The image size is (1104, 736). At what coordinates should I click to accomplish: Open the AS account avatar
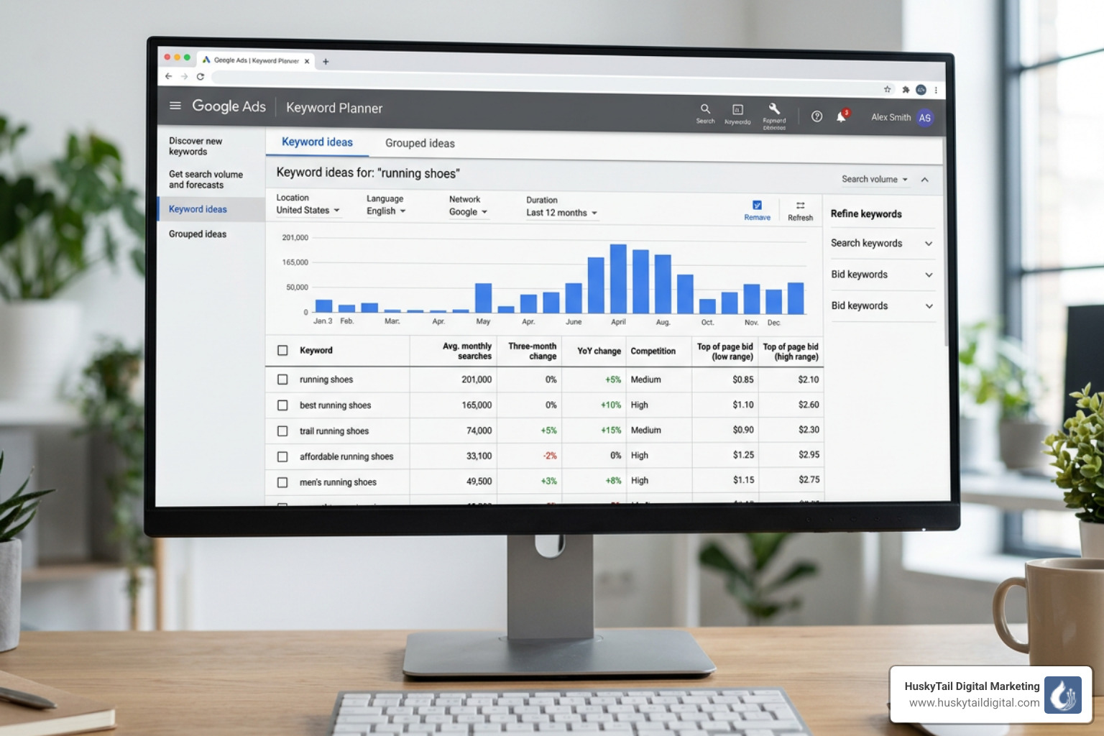(x=925, y=118)
